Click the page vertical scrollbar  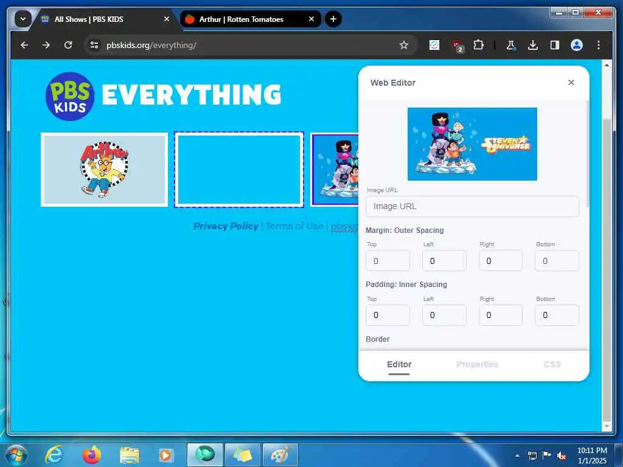[607, 270]
